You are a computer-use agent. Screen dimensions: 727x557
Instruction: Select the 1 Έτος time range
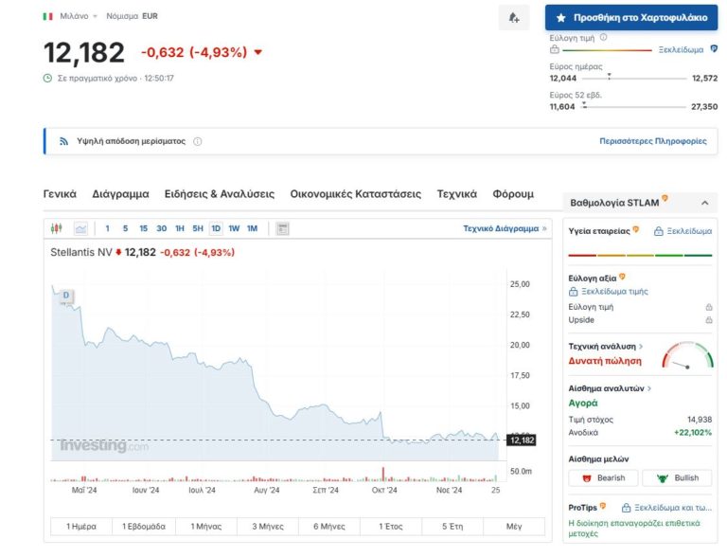(391, 526)
